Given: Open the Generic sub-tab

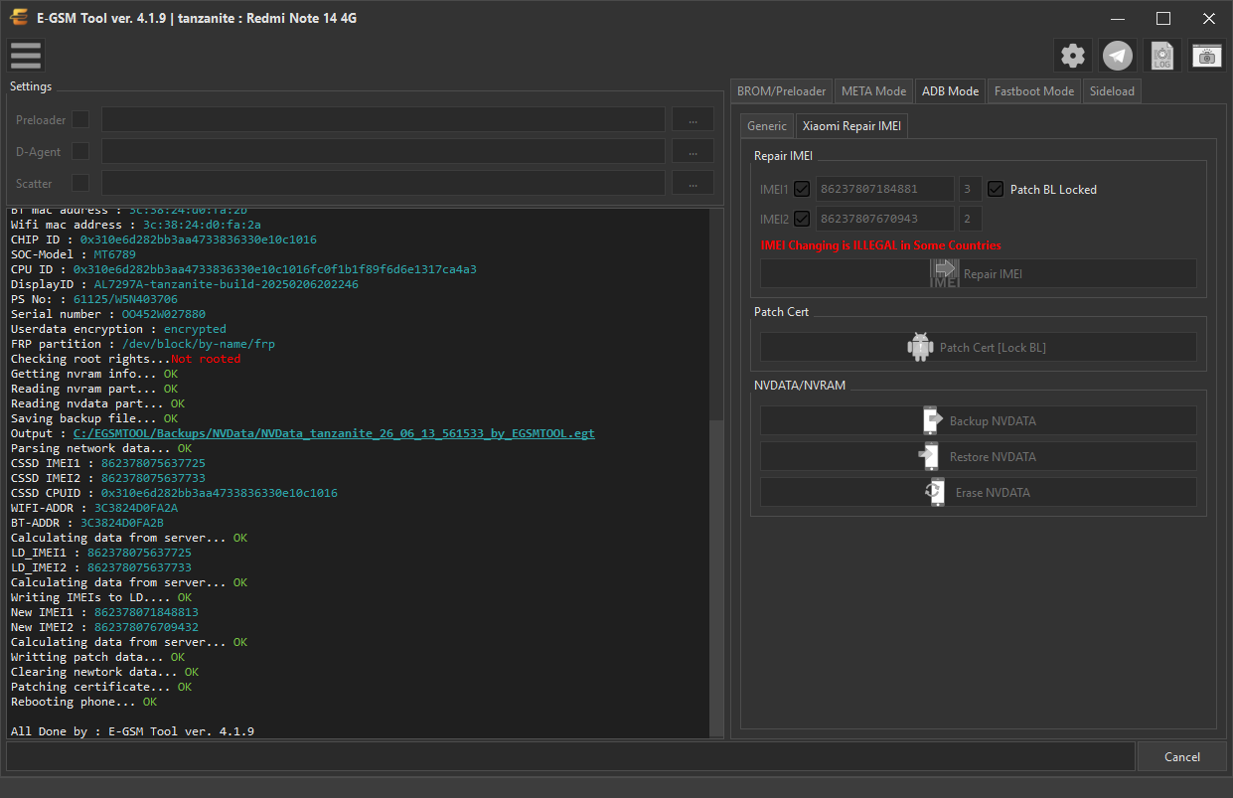Looking at the screenshot, I should (767, 125).
